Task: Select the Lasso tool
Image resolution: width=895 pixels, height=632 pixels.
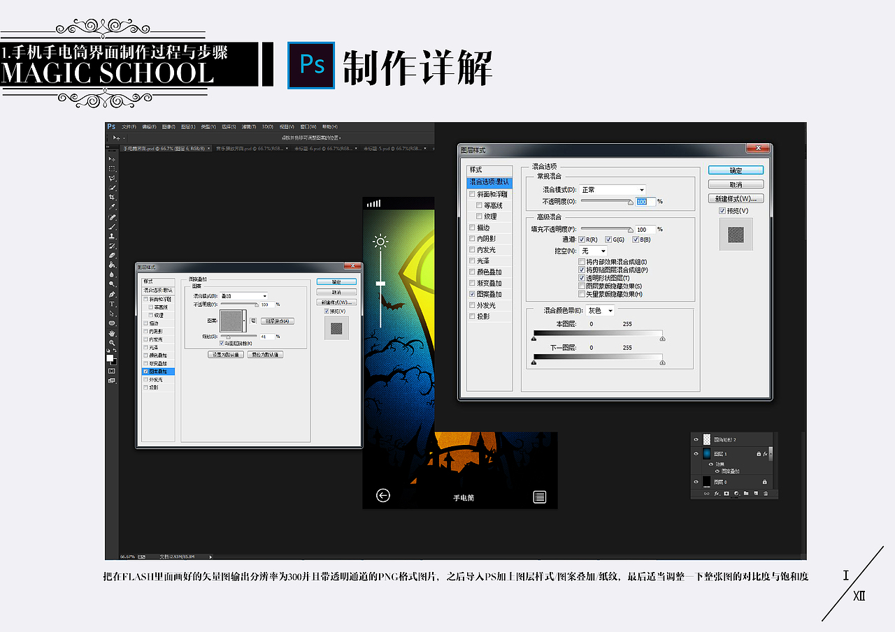Action: 112,179
